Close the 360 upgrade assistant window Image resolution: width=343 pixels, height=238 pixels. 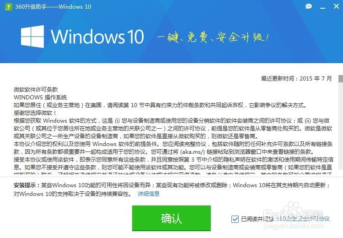[336, 6]
